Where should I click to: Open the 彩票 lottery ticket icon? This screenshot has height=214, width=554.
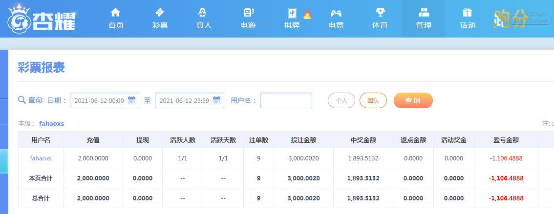[x=160, y=13]
